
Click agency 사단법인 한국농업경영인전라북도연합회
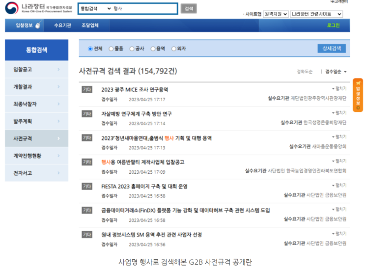307,171
